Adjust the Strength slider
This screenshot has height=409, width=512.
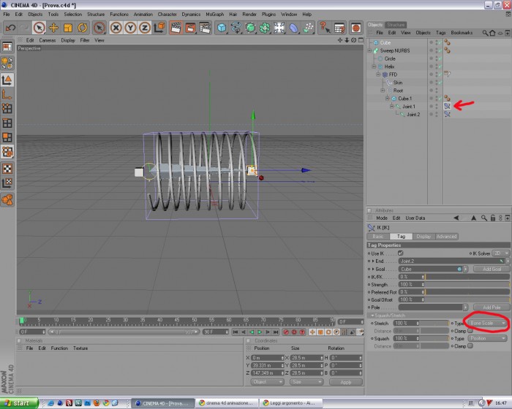coord(467,284)
